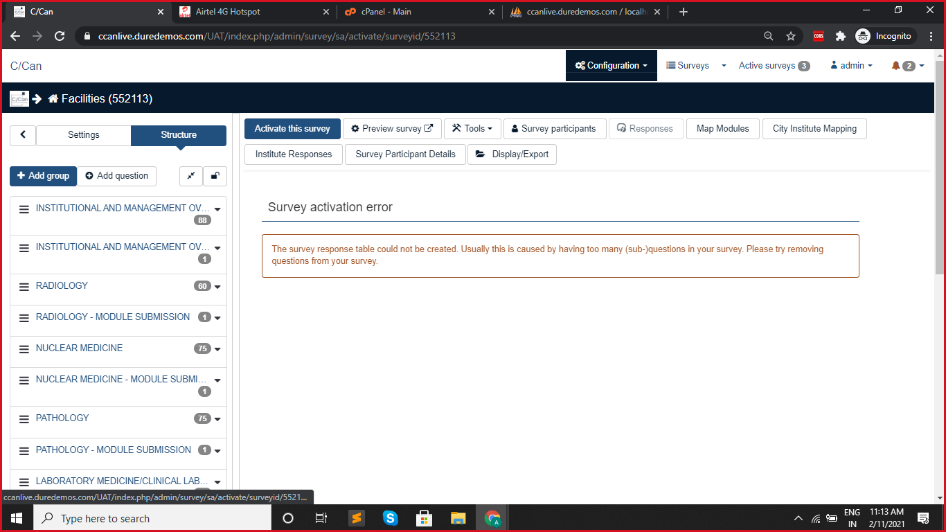The width and height of the screenshot is (946, 532).
Task: Open Microsoft Store from the taskbar
Action: tap(424, 518)
